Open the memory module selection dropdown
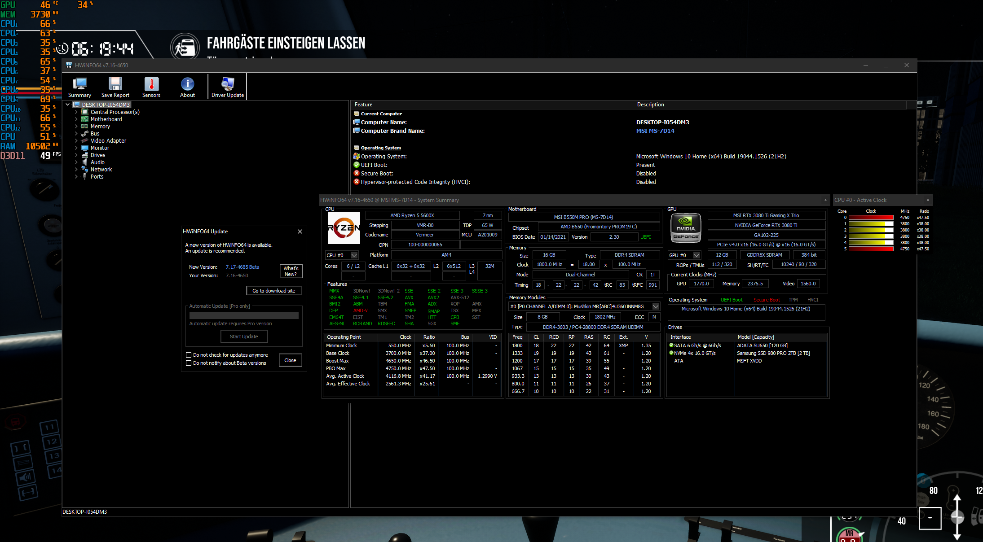983x542 pixels. coord(656,306)
